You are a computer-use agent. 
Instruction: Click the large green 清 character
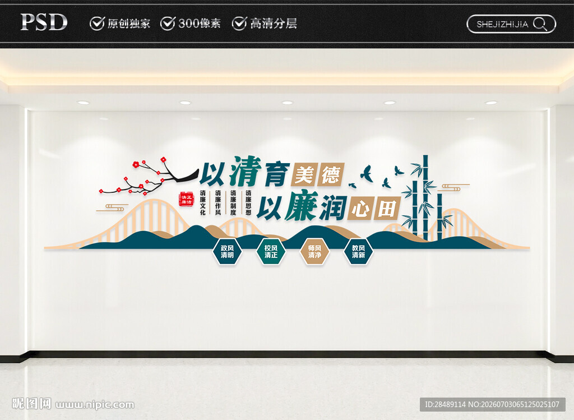[x=246, y=172]
